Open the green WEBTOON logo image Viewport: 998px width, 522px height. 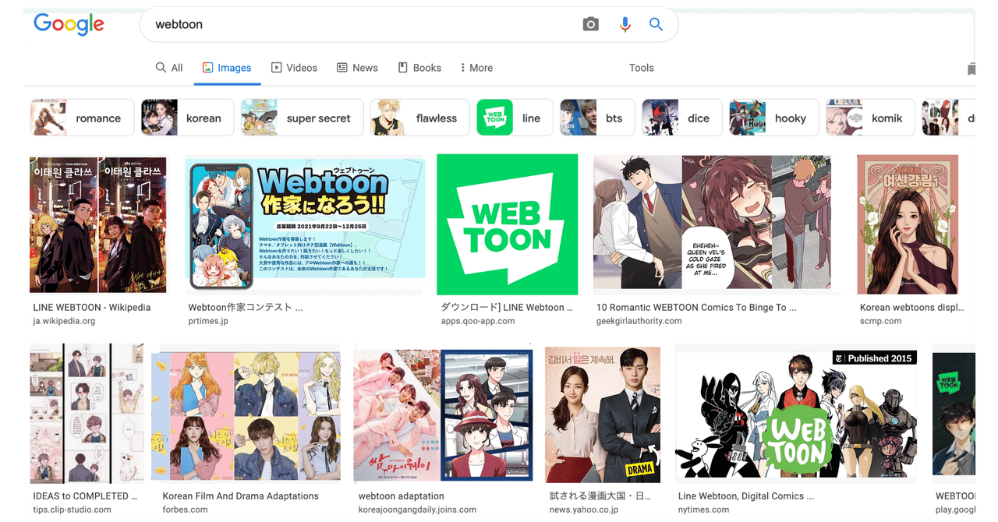[x=507, y=224]
